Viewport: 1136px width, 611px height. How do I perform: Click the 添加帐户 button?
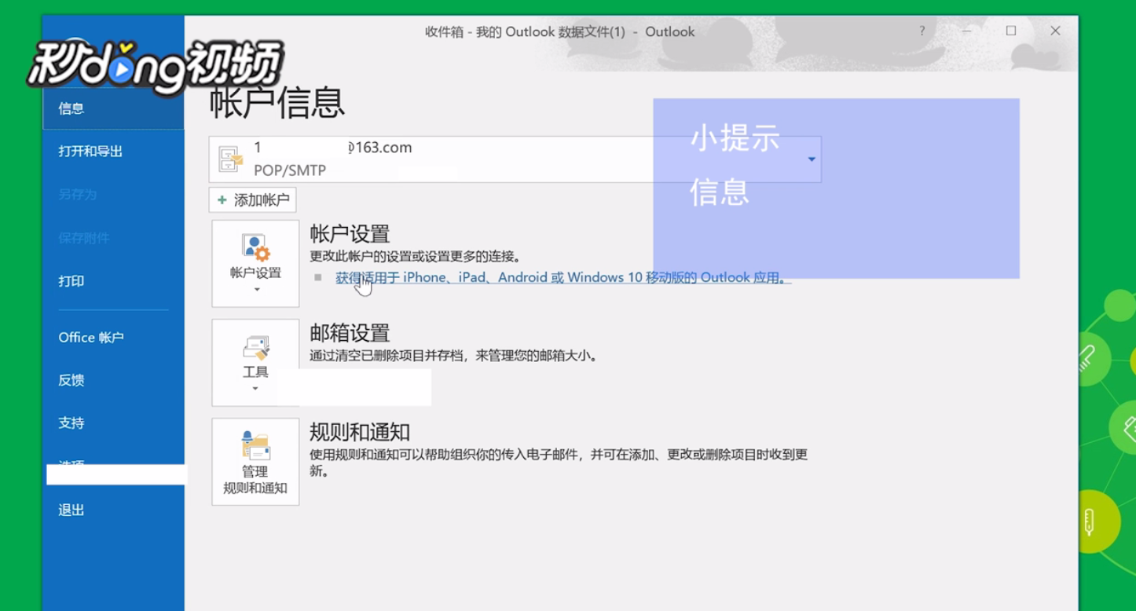[252, 200]
